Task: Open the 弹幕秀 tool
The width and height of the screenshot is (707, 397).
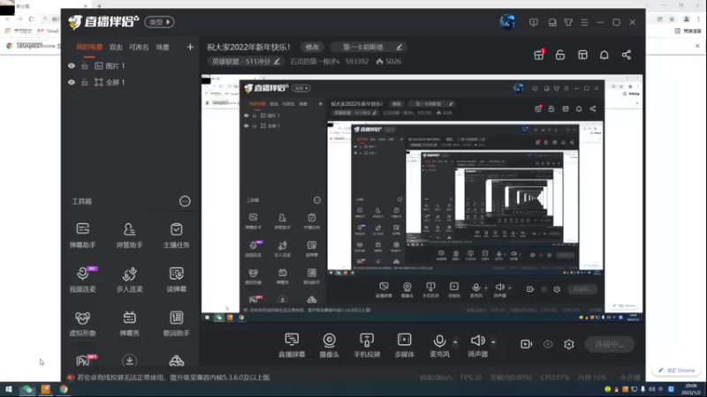Action: pyautogui.click(x=129, y=323)
